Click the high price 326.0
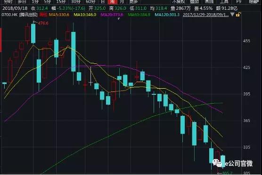Screen dimensions: 262x175 click(120, 8)
